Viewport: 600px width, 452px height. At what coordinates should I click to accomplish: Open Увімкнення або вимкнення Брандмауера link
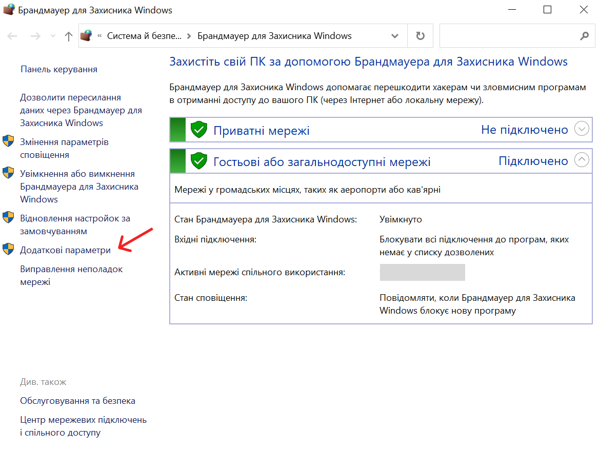(x=77, y=187)
